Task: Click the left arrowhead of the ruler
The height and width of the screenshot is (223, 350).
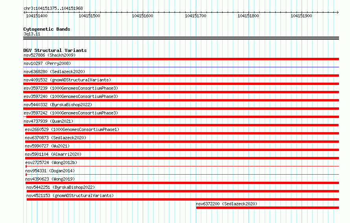Action: click(24, 12)
